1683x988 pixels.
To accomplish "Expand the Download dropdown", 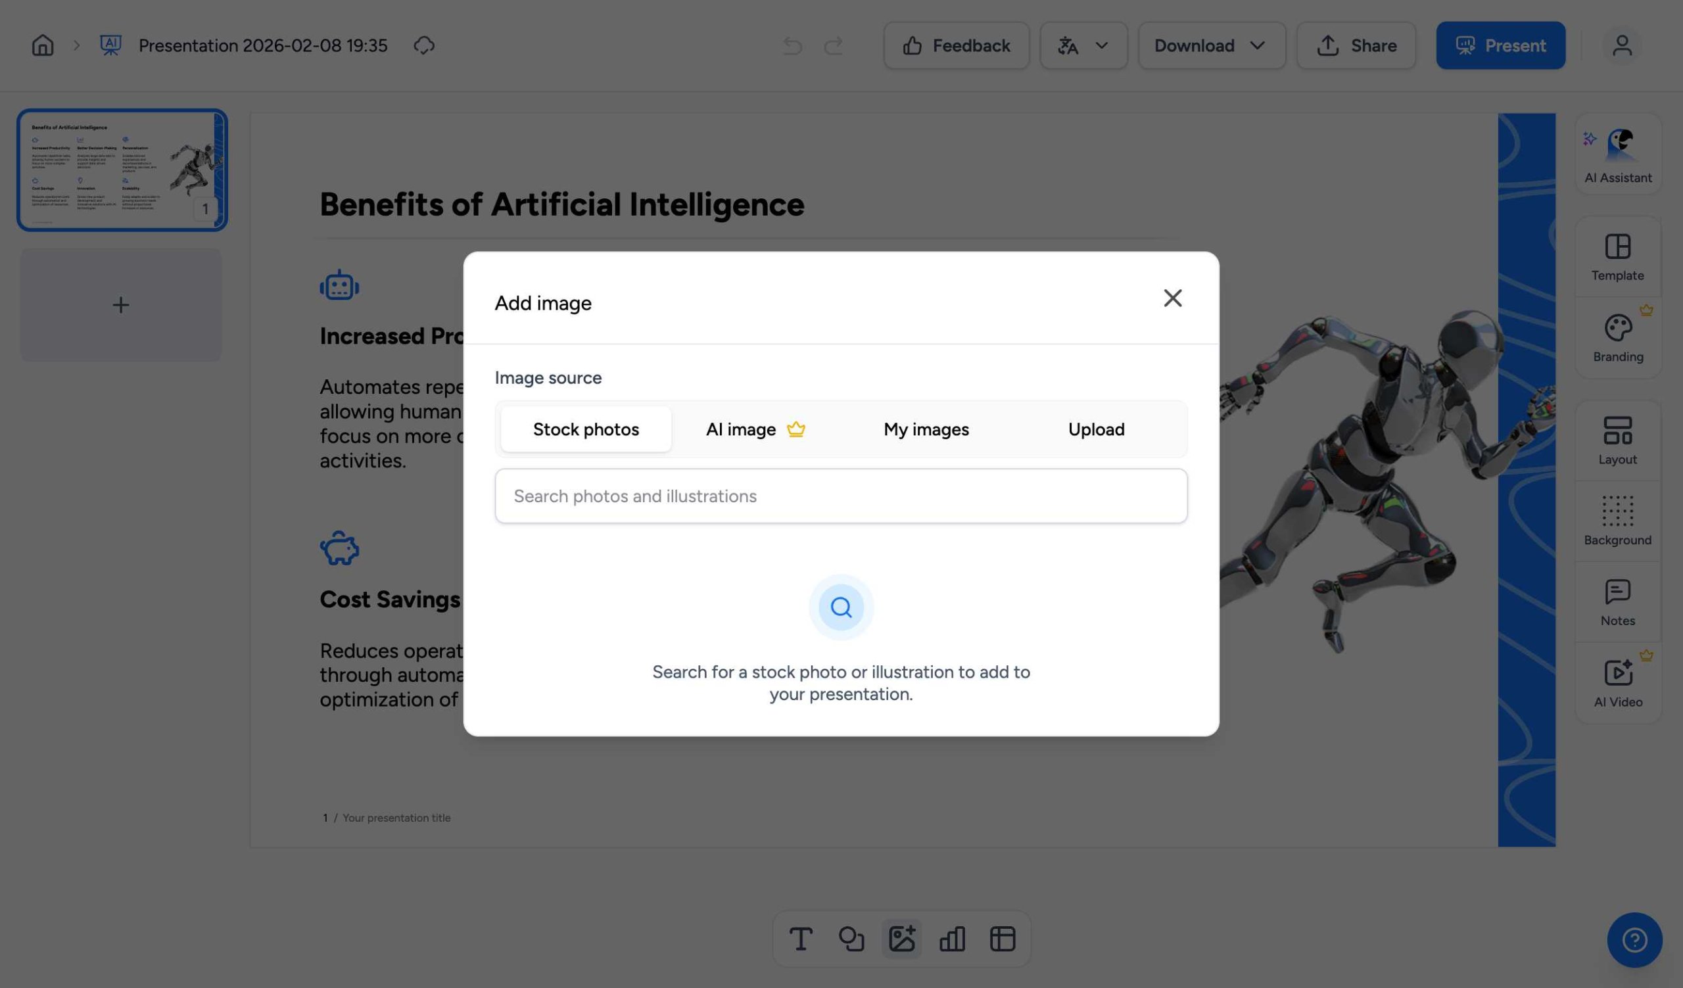I will (1212, 45).
